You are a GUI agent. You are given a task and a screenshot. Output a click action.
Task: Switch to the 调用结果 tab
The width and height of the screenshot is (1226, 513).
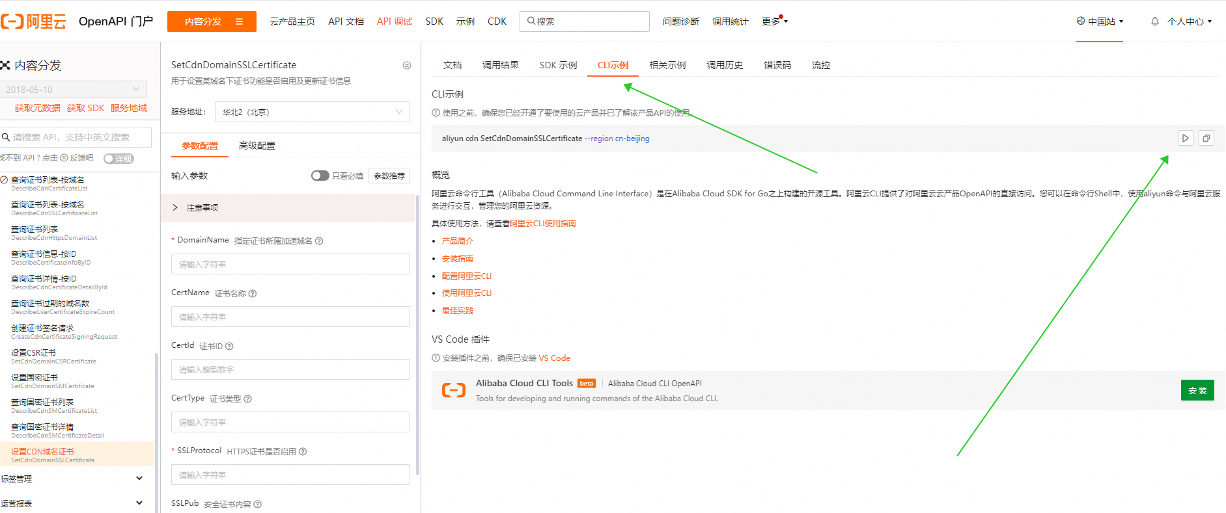pyautogui.click(x=501, y=65)
